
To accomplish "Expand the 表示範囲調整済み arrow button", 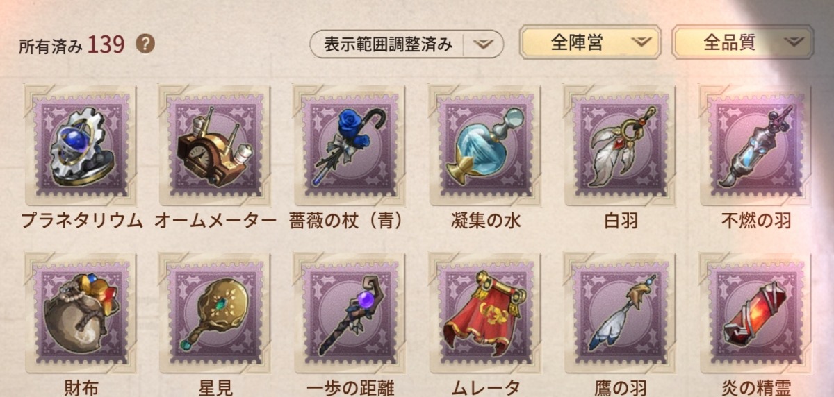I will click(x=484, y=44).
